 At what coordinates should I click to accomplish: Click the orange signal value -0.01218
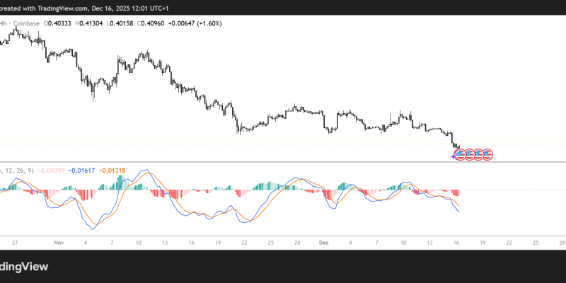coord(113,171)
